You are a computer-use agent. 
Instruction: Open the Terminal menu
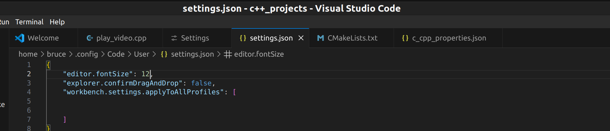click(29, 22)
